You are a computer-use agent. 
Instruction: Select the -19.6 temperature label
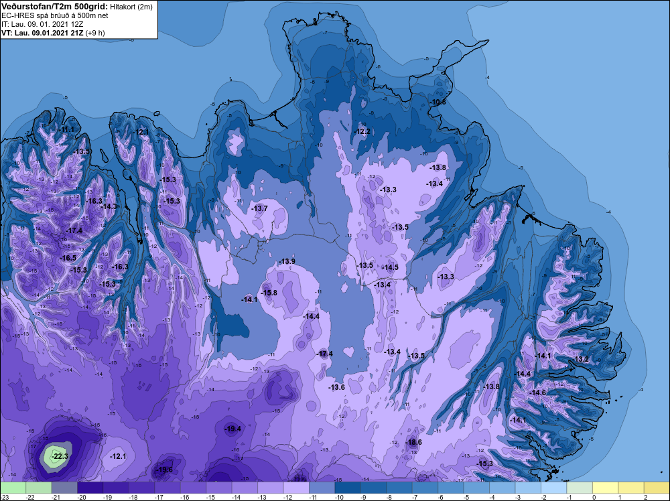(x=164, y=470)
